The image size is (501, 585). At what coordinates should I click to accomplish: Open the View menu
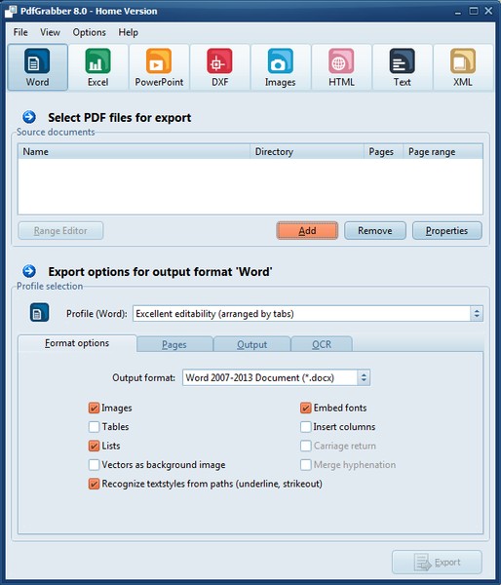(x=50, y=32)
